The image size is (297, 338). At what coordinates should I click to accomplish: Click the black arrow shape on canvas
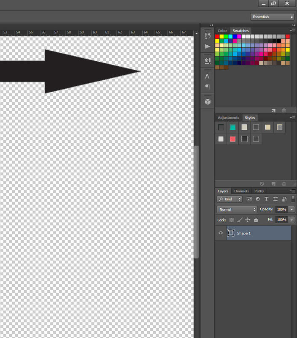pos(71,71)
